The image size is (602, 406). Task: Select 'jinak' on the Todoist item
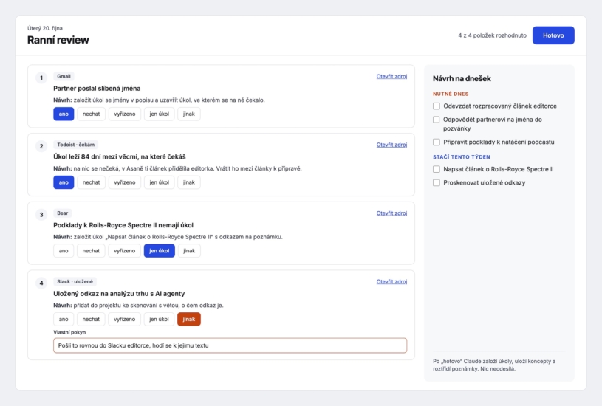pyautogui.click(x=189, y=182)
